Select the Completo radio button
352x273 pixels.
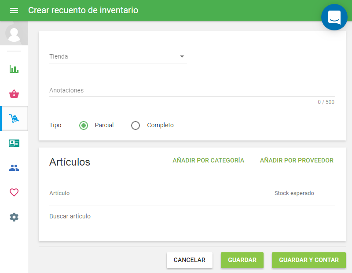pos(135,125)
